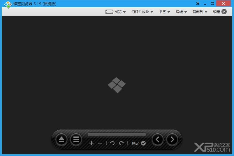Screen dimensions: 234x156
Task: Expand the 幻灯片放映 dropdown arrow
Action: [152, 12]
